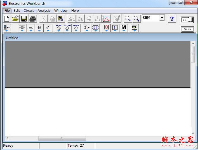Open the Miscellaneous (M) parts bin
This screenshot has width=198, height=150.
pyautogui.click(x=124, y=28)
